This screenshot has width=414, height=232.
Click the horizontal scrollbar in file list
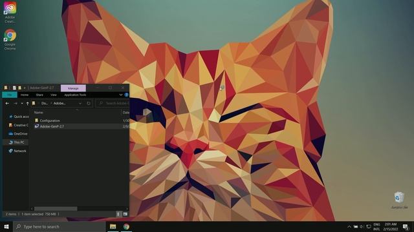point(56,209)
